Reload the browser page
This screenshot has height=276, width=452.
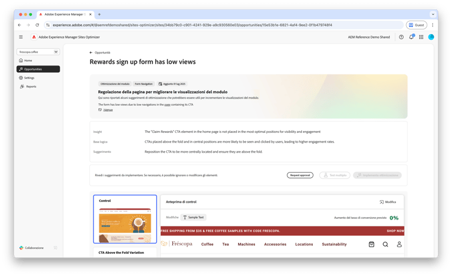[37, 25]
